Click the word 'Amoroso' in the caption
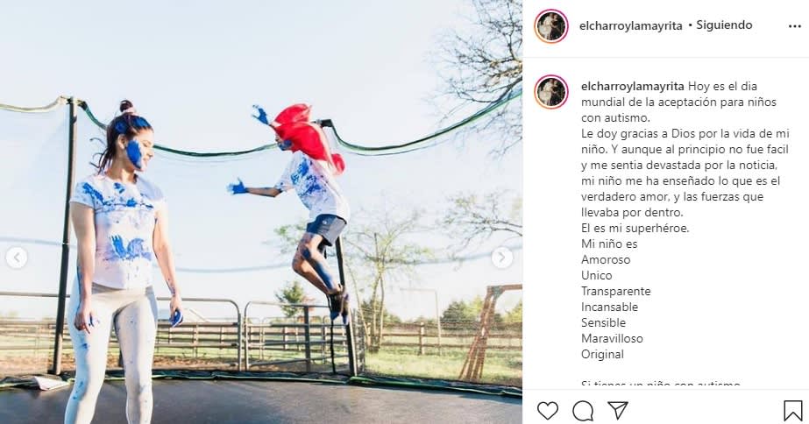 click(x=606, y=259)
